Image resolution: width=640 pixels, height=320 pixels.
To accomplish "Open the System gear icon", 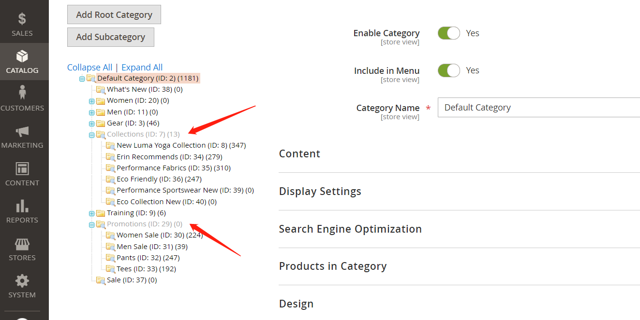I will 22,281.
